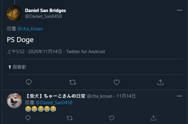Open Daniel San Bridges profile picture
Viewport: 188px width, 124px height.
(x=14, y=13)
